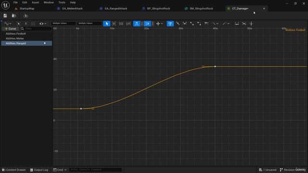Switch to the StartupMap tab

pos(27,9)
